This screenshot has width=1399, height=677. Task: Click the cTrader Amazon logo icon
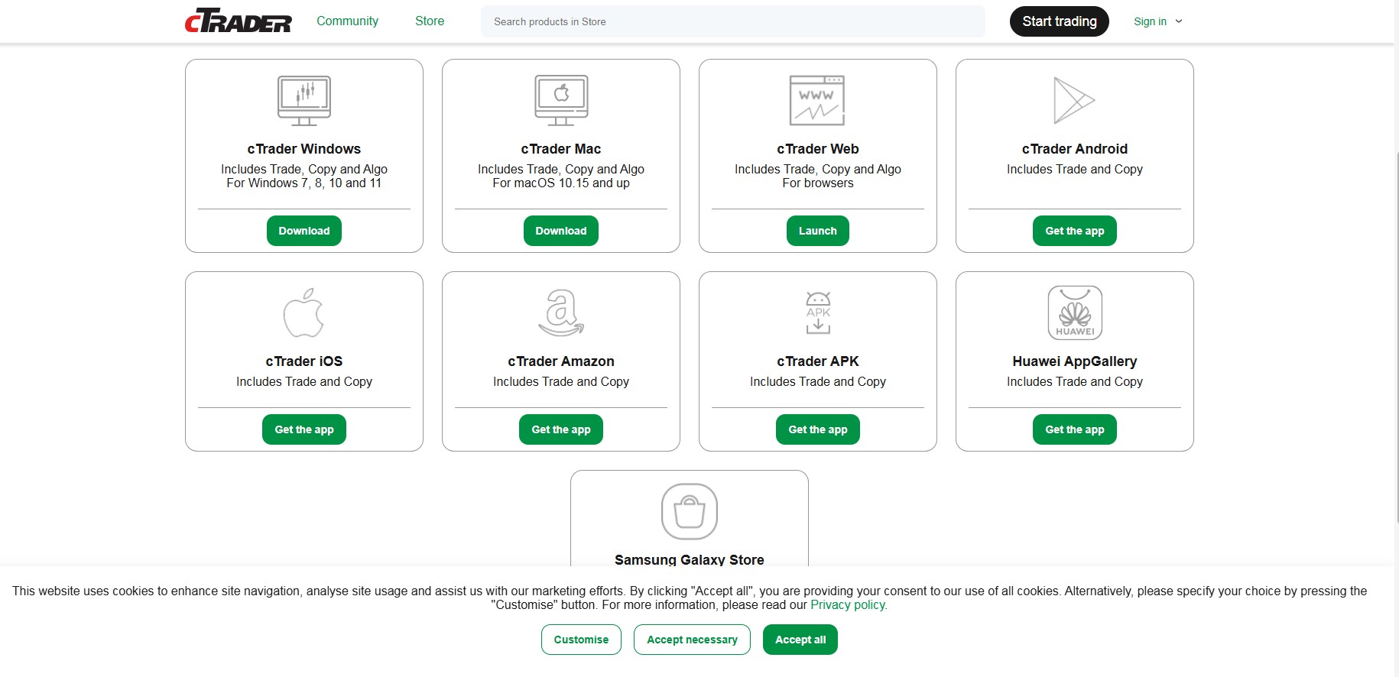[561, 313]
